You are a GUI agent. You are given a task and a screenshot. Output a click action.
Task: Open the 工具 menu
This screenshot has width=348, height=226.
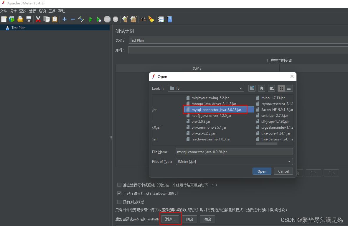[x=52, y=11]
